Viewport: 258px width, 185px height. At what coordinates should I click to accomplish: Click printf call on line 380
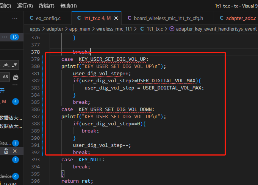[114, 66]
